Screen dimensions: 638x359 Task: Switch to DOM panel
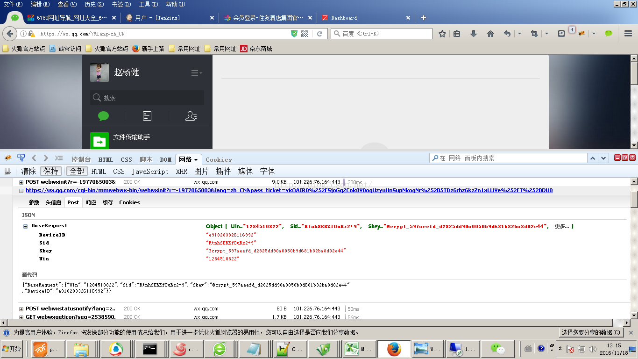click(166, 160)
